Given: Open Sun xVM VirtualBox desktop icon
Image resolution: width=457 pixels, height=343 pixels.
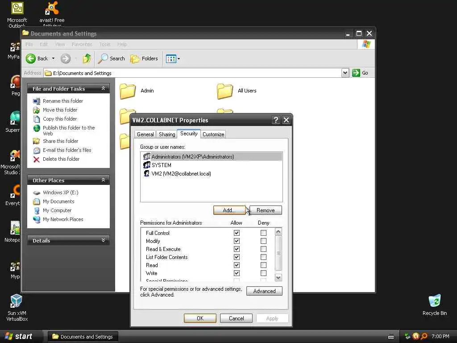Looking at the screenshot, I should tap(17, 308).
